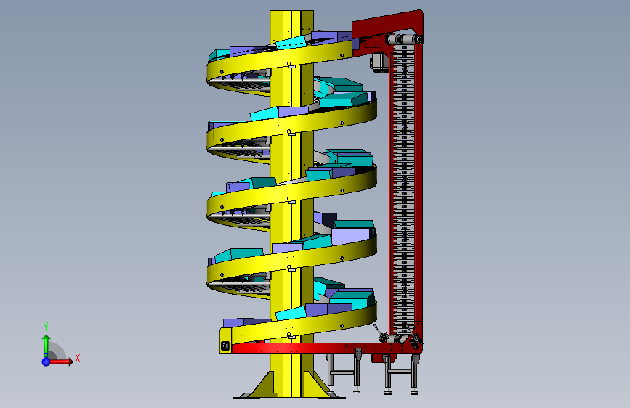Click the 'Y' axis label

tap(45, 327)
